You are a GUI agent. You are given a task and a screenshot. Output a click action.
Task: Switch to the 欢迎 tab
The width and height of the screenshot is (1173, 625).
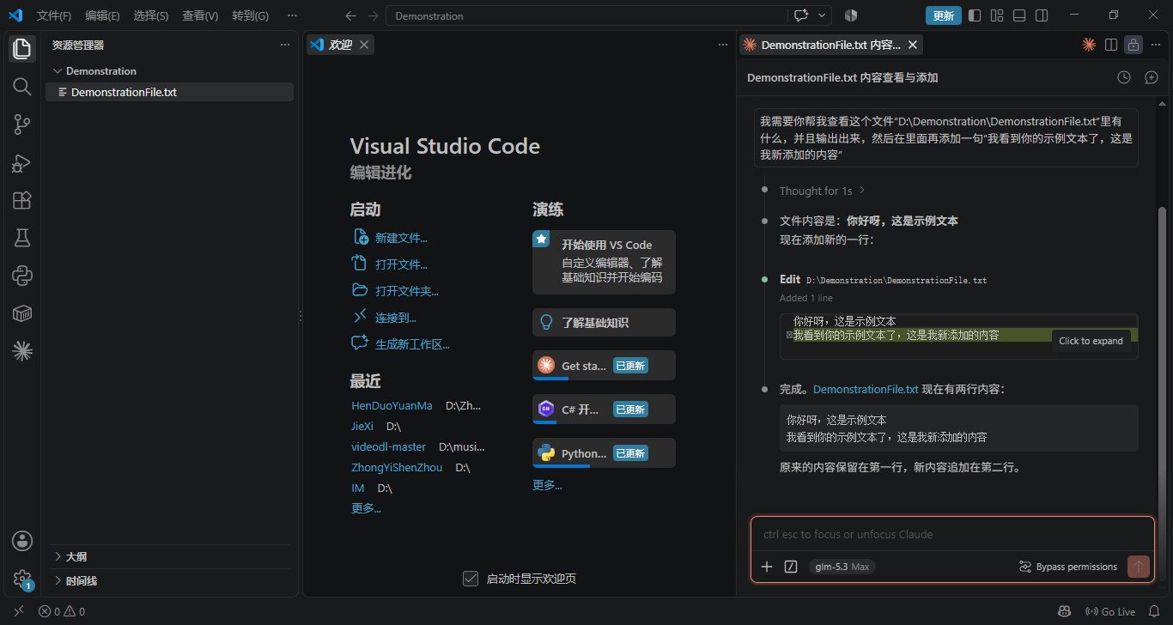(340, 45)
